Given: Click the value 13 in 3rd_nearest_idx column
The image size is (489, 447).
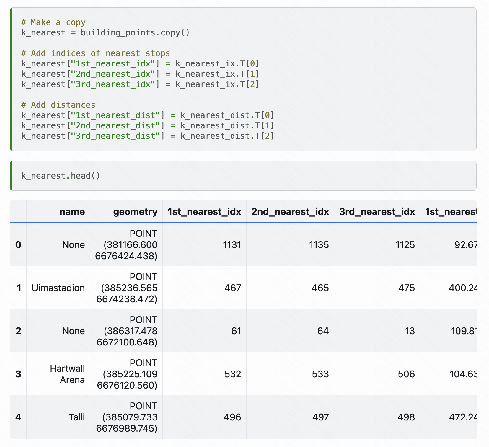Looking at the screenshot, I should pyautogui.click(x=410, y=331).
